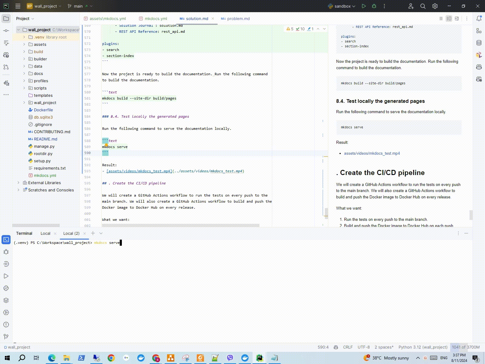Click the editor horizontal scrollbar

point(181,225)
